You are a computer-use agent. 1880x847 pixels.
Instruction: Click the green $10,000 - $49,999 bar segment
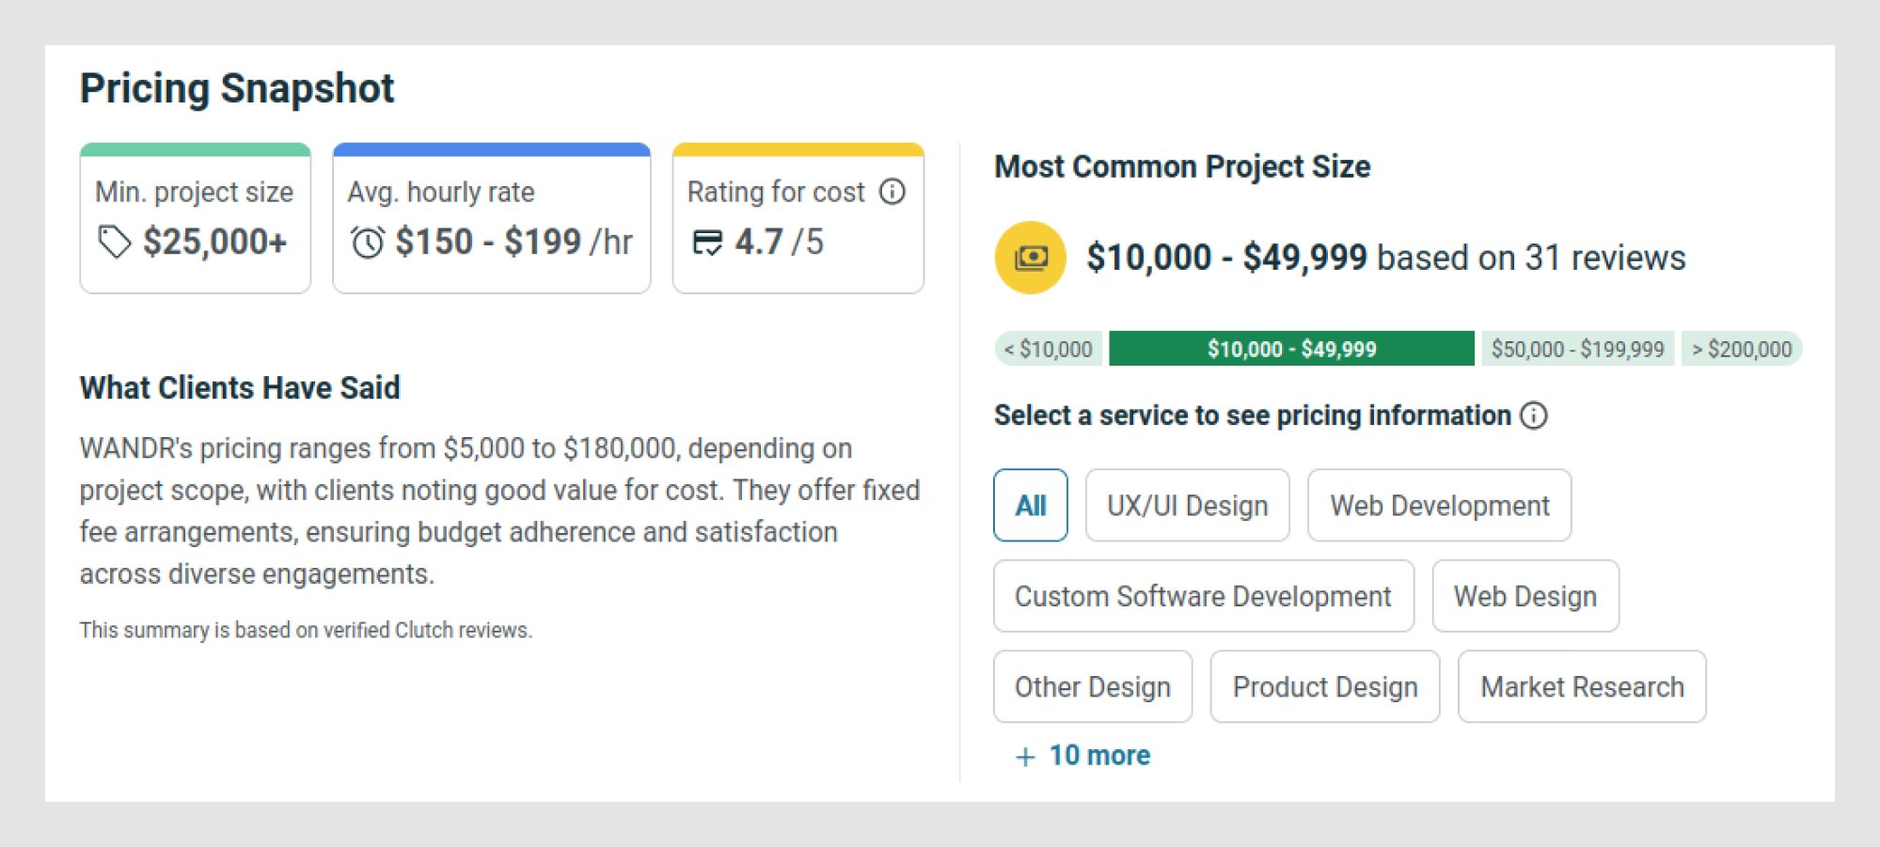tap(1291, 349)
